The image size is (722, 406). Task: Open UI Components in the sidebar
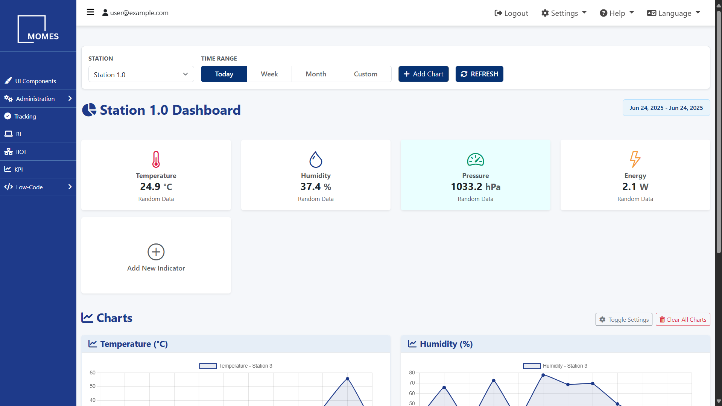coord(38,81)
